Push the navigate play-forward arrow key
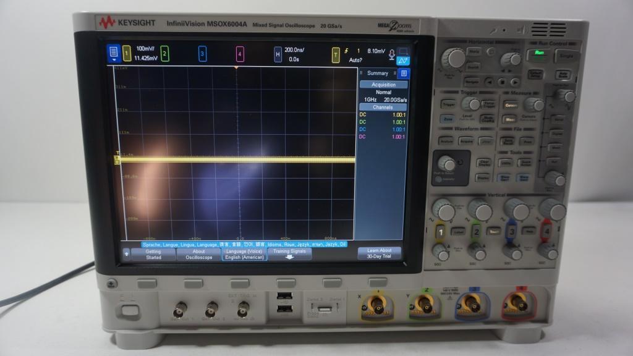The image size is (633, 356). (515, 82)
